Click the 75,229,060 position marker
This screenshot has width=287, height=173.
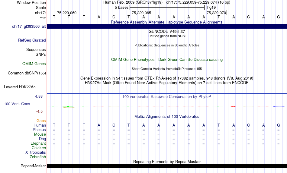coord(67,13)
